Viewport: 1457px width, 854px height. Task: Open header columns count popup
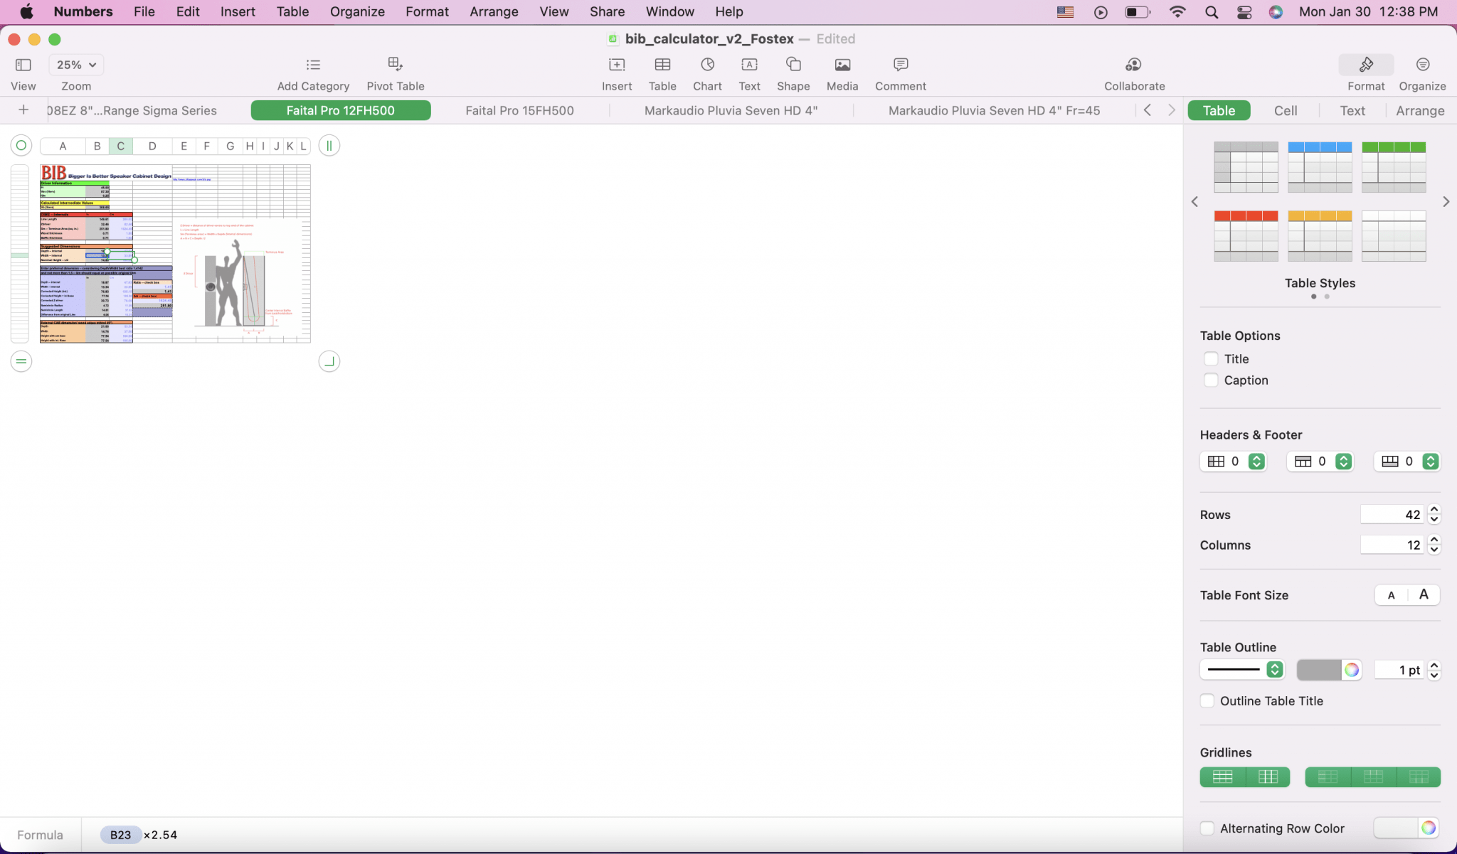[x=1233, y=461]
